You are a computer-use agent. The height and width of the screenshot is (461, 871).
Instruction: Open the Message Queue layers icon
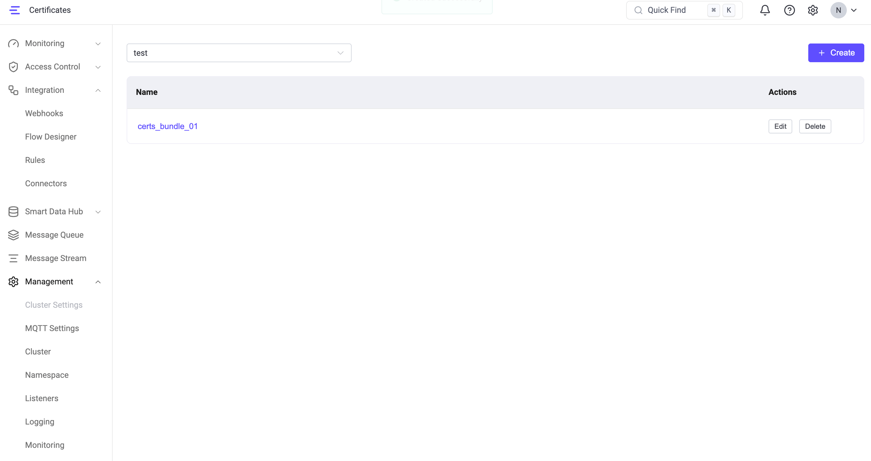[x=13, y=235]
